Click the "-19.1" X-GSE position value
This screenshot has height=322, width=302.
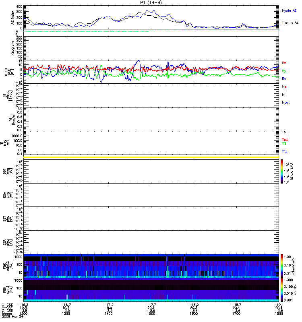coord(279,305)
